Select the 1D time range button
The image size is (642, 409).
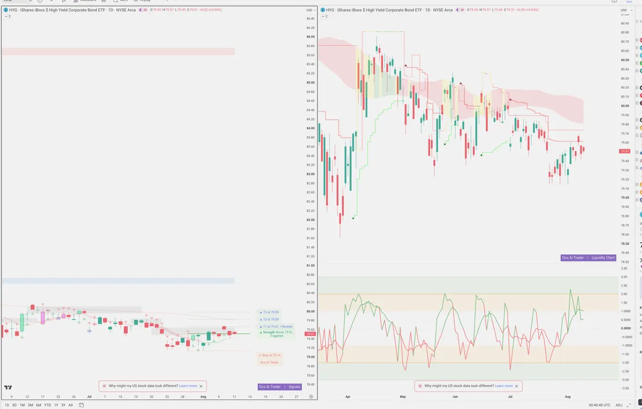pyautogui.click(x=7, y=405)
